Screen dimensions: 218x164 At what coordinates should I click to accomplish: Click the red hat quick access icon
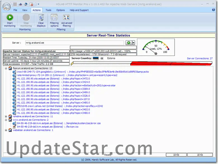20,4
